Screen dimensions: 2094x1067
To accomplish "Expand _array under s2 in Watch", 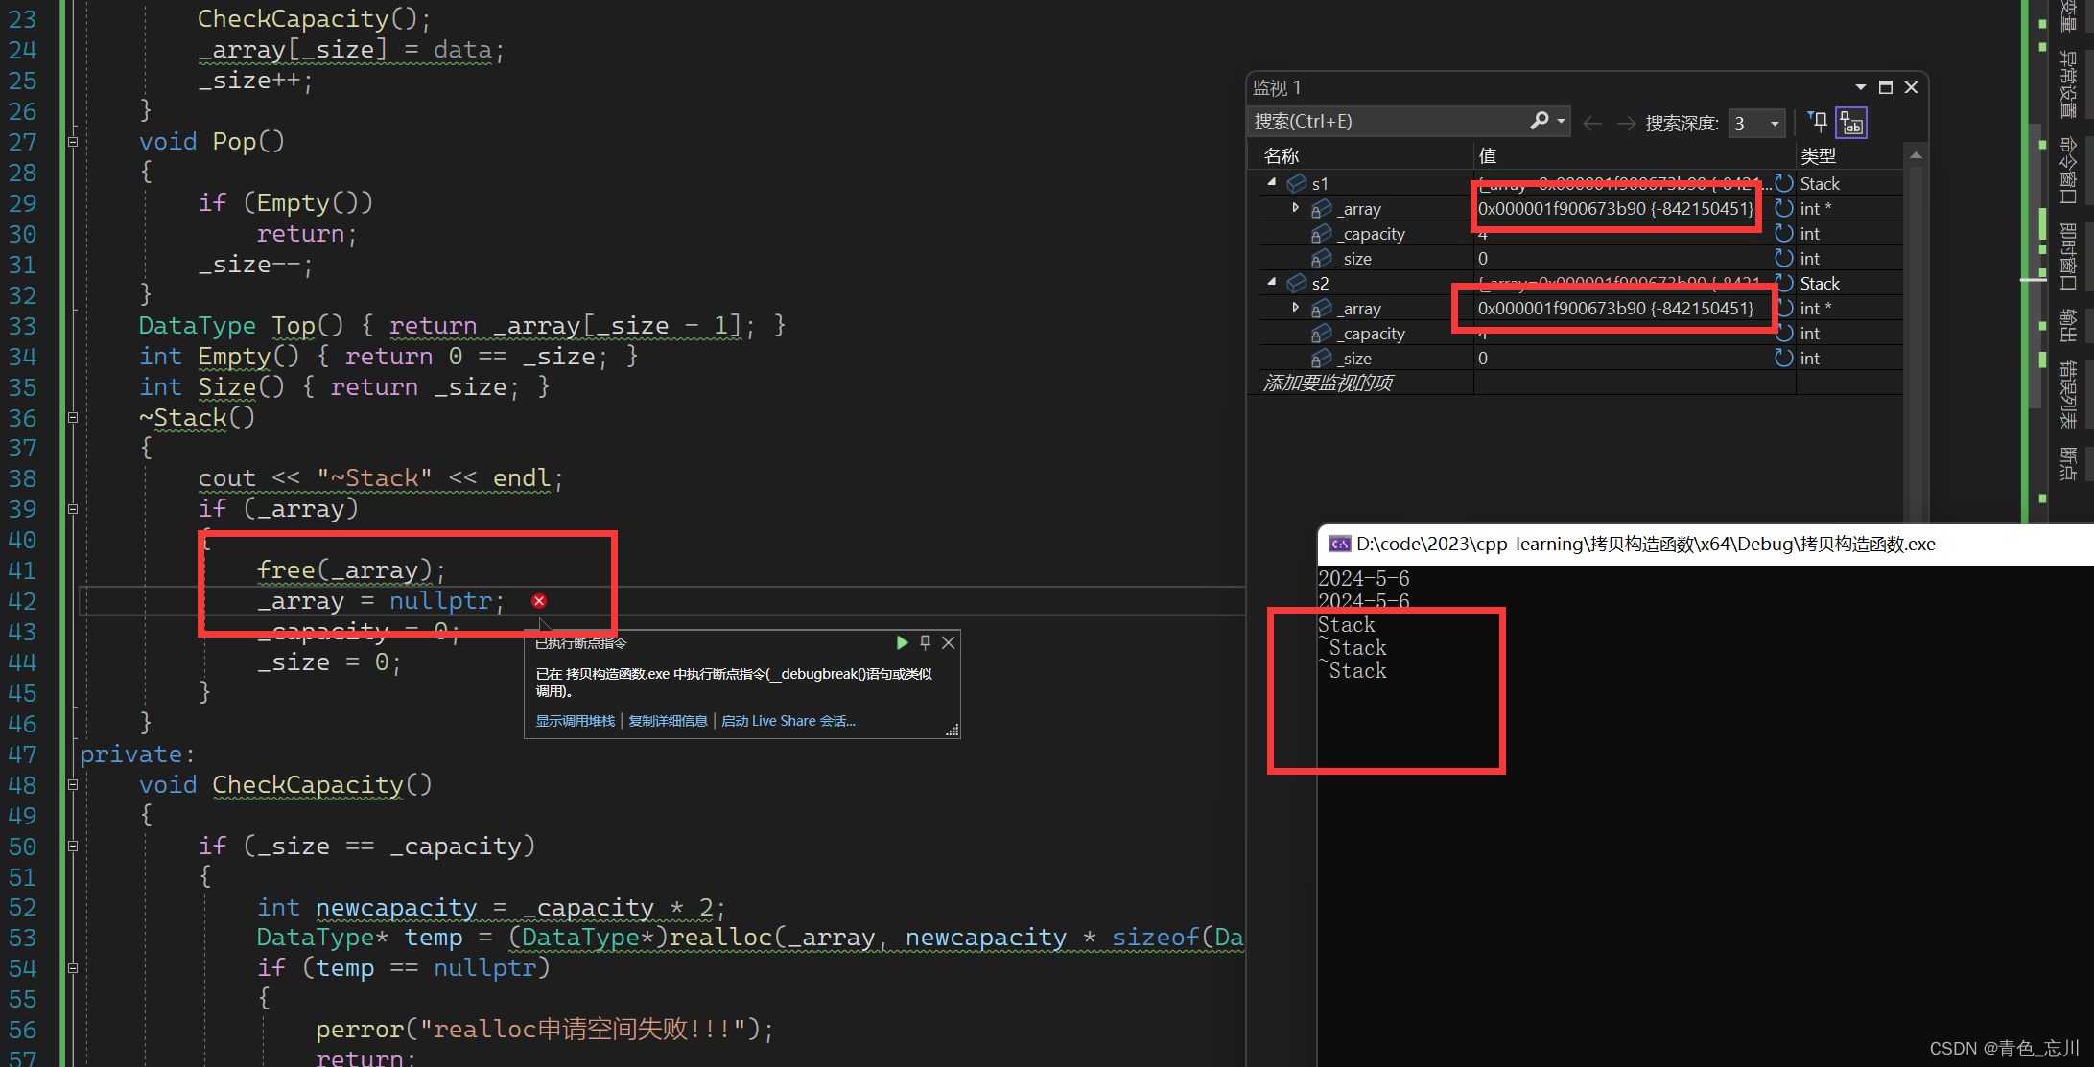I will point(1295,308).
